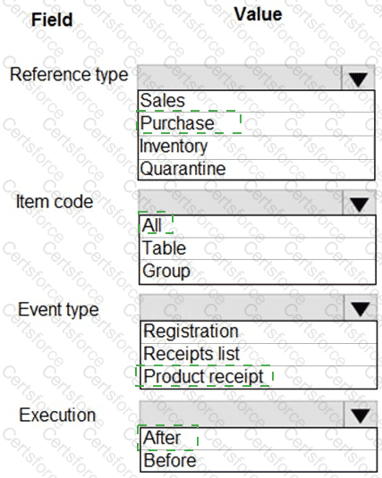Pick Group in Item code list
The image size is (382, 478).
[258, 272]
